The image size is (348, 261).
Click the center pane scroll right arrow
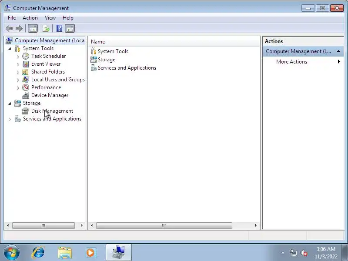pos(256,225)
